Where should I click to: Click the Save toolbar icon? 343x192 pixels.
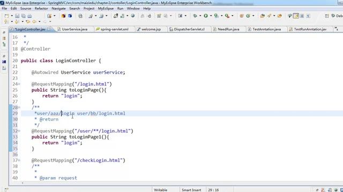17,16
